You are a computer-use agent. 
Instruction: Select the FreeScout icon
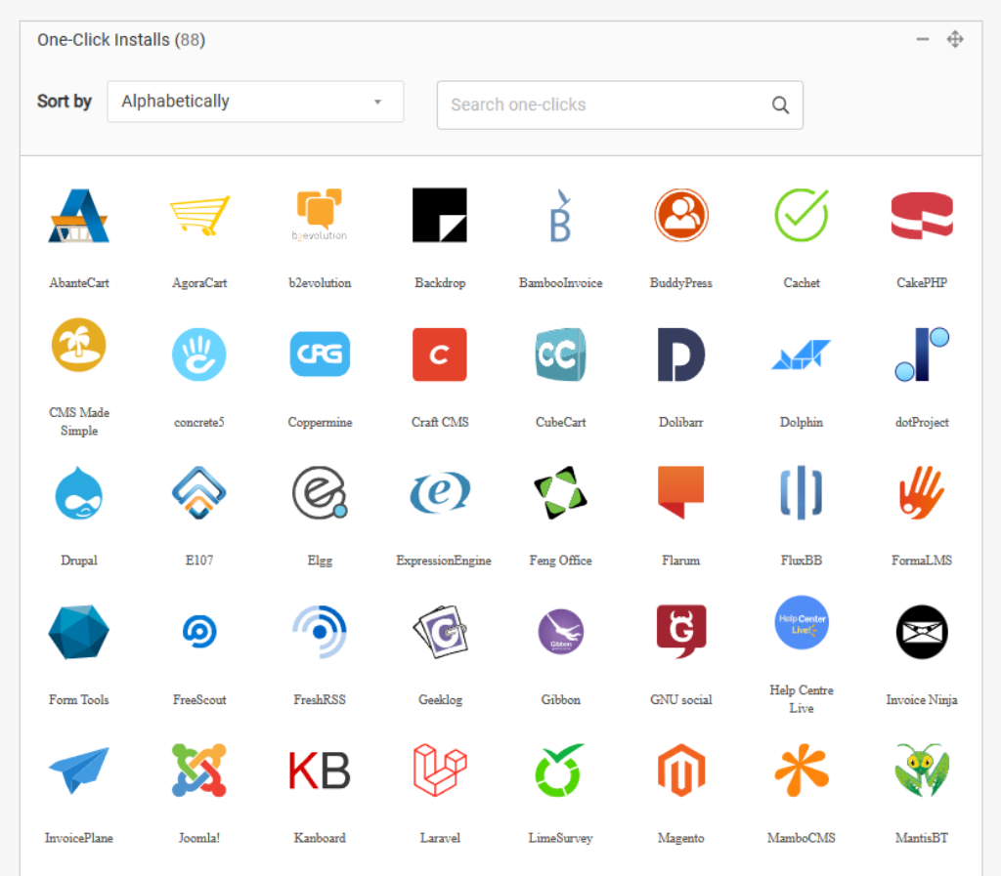click(x=199, y=632)
